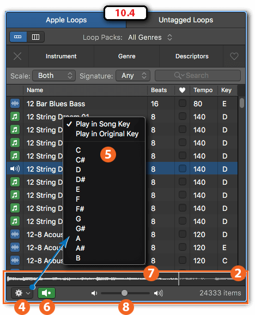Choose Play in Song Key
This screenshot has height=315, width=255.
[103, 124]
